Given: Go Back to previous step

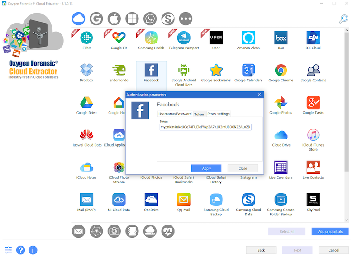Looking at the screenshot, I should [x=261, y=250].
